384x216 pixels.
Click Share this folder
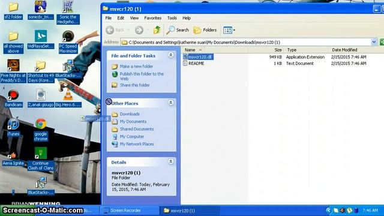[134, 85]
